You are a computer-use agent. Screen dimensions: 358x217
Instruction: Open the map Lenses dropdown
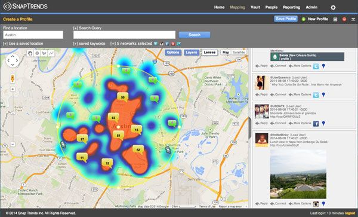coord(209,53)
